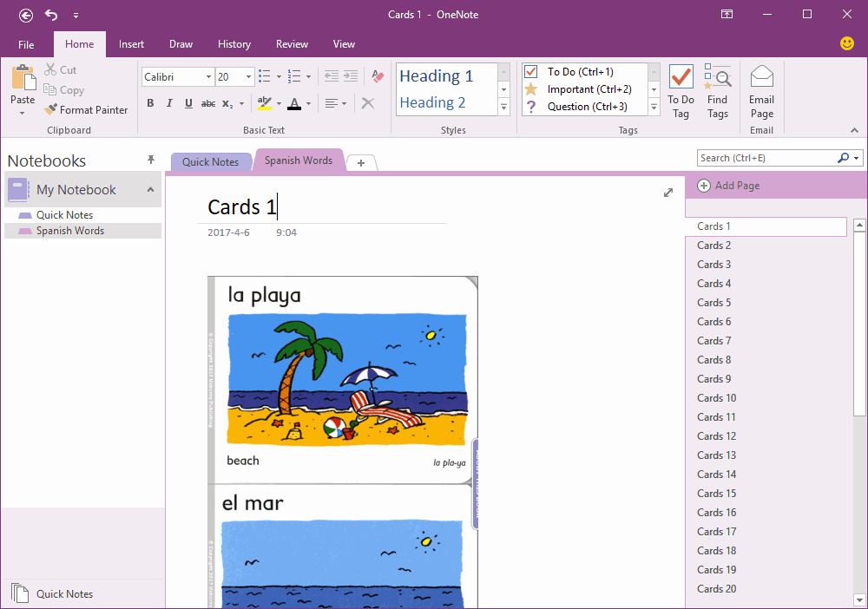Activate the Format Painter
The height and width of the screenshot is (609, 868).
click(86, 109)
